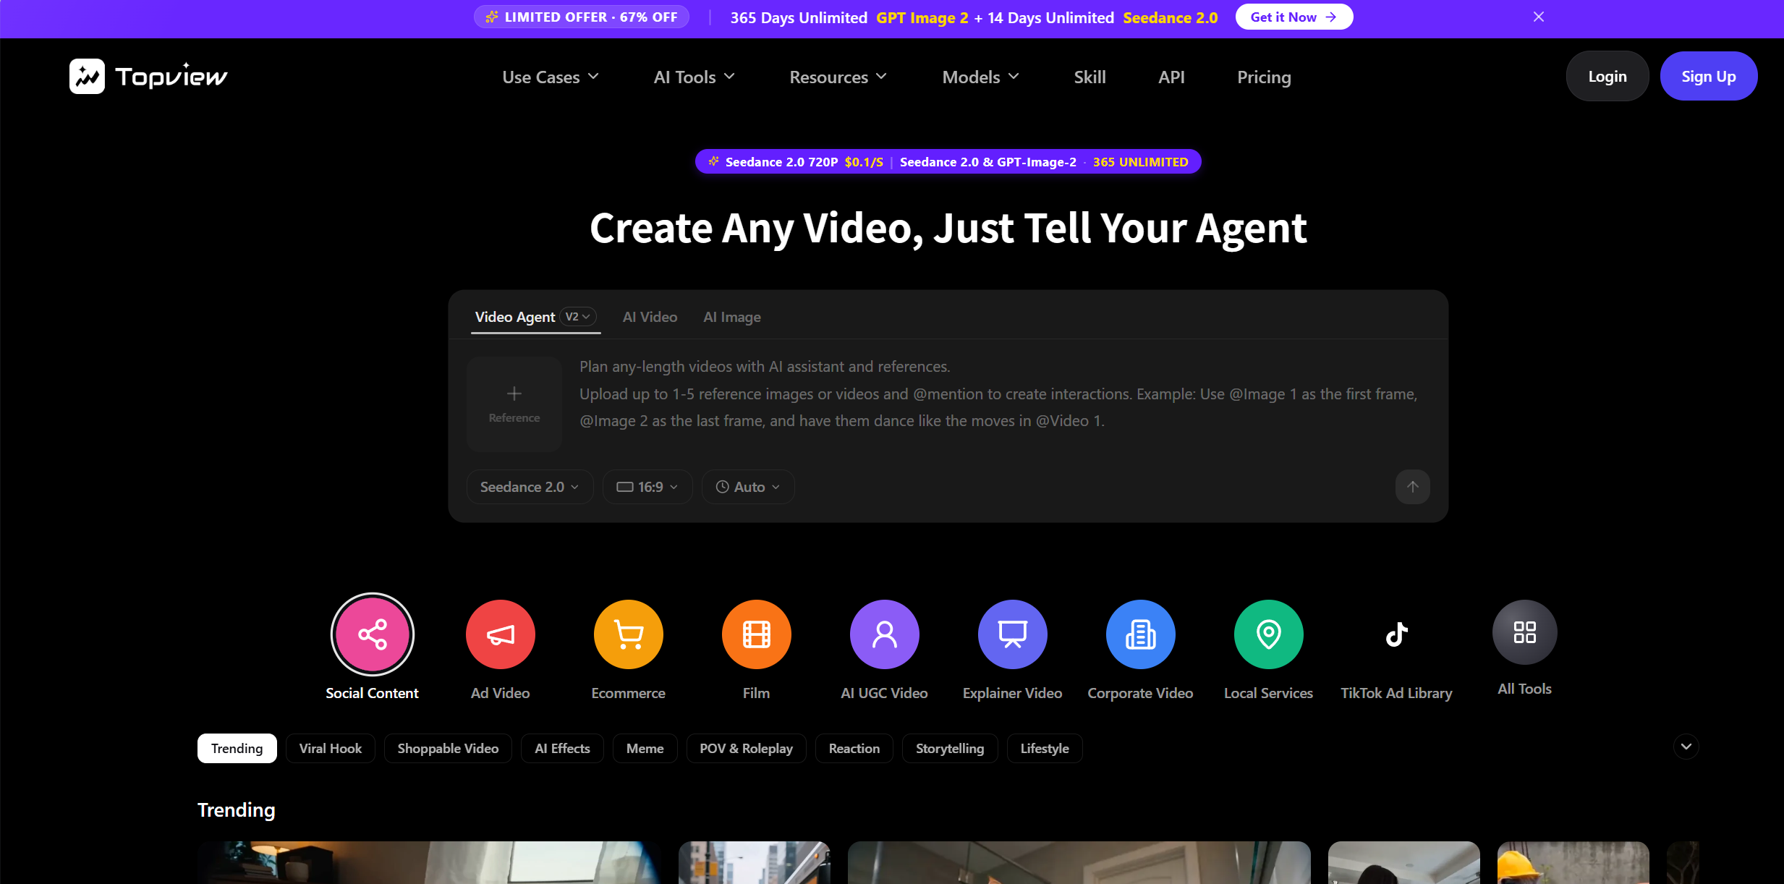Submit the prompt with the up arrow
1784x884 pixels.
click(1413, 487)
